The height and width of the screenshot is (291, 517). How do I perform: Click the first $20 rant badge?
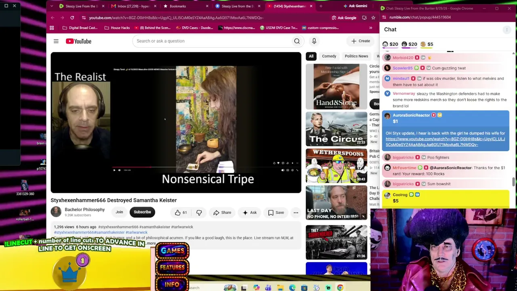390,44
